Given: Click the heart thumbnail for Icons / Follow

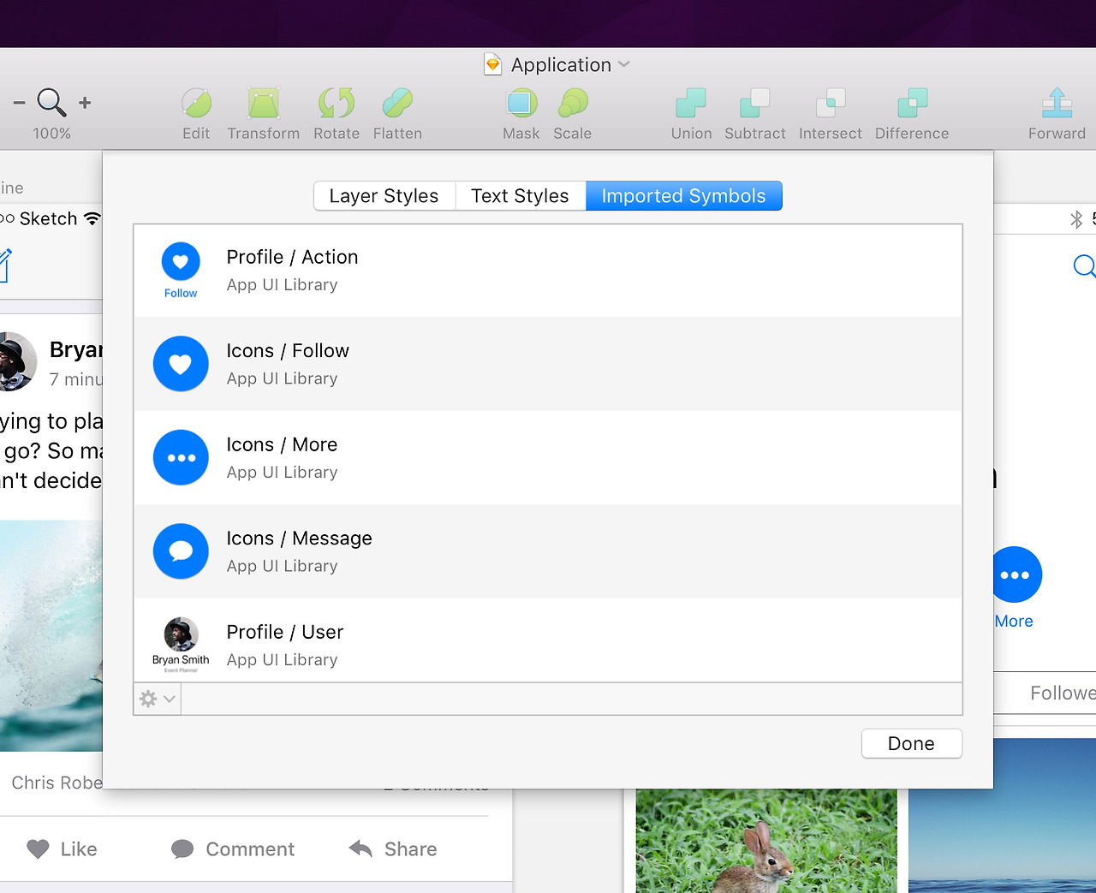Looking at the screenshot, I should pos(181,364).
